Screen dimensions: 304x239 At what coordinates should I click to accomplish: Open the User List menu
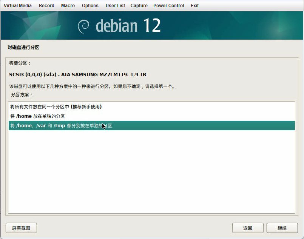click(x=115, y=6)
